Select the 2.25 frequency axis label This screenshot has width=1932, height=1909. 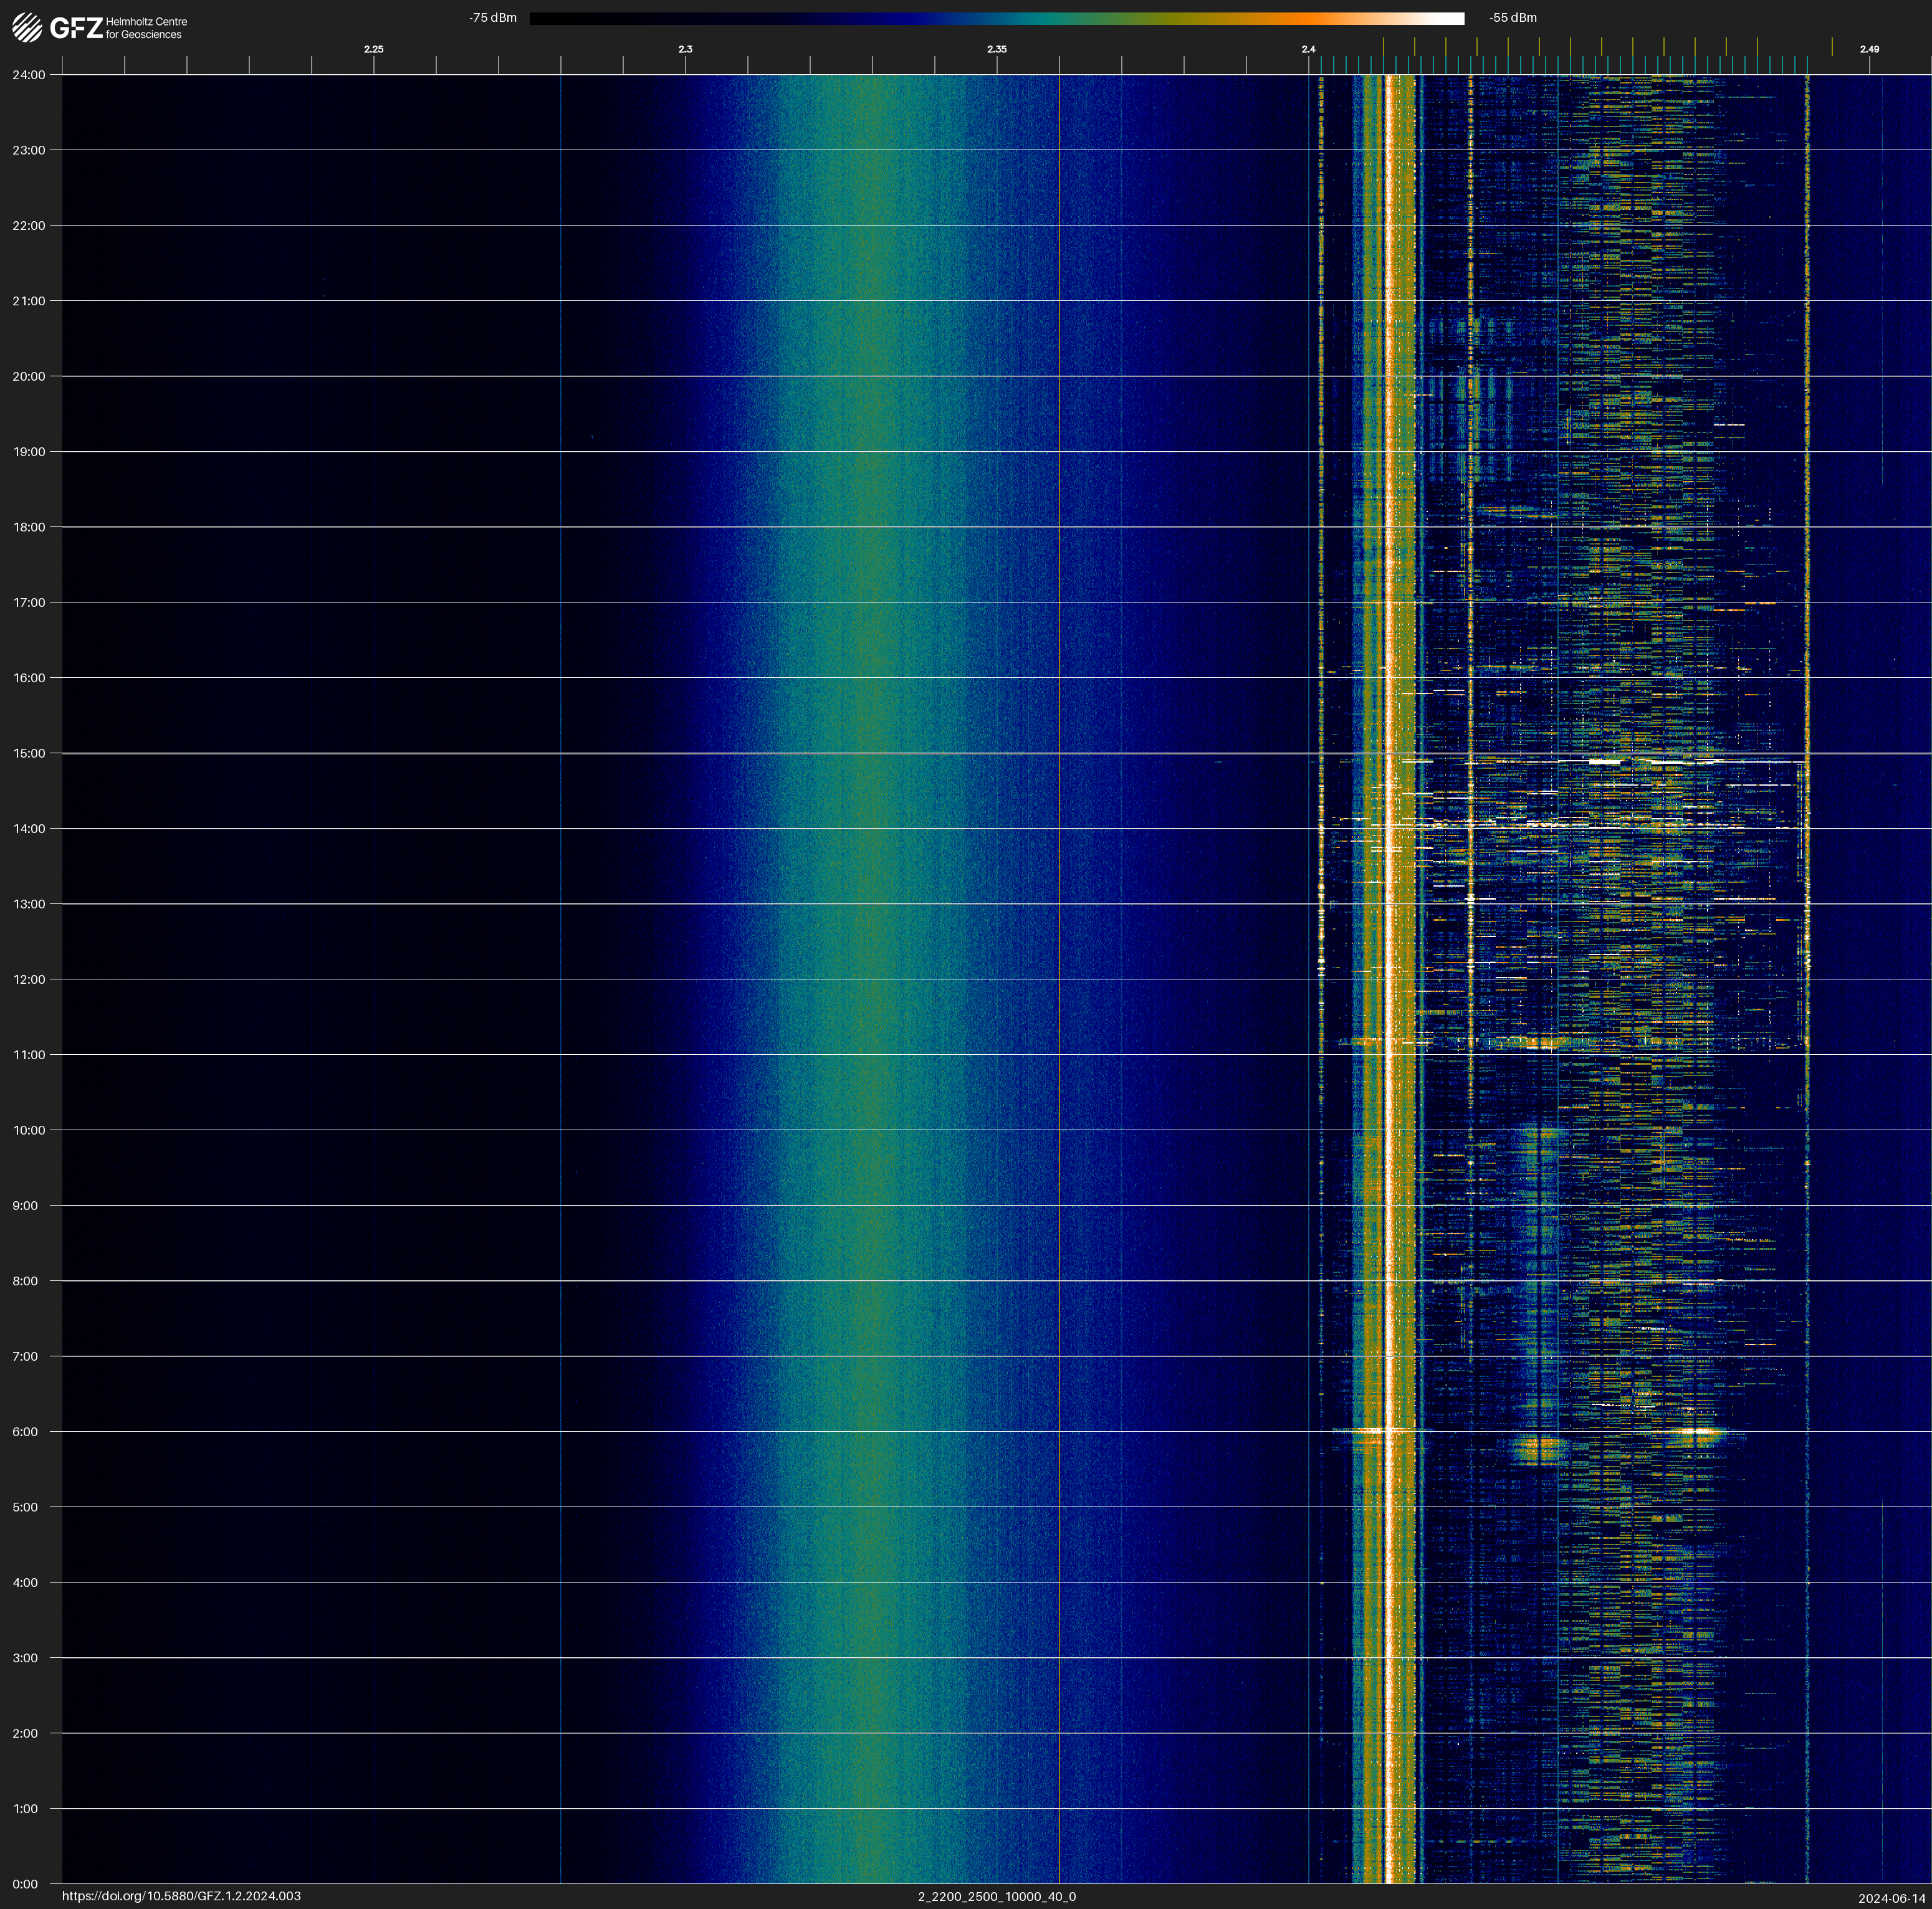pos(373,49)
